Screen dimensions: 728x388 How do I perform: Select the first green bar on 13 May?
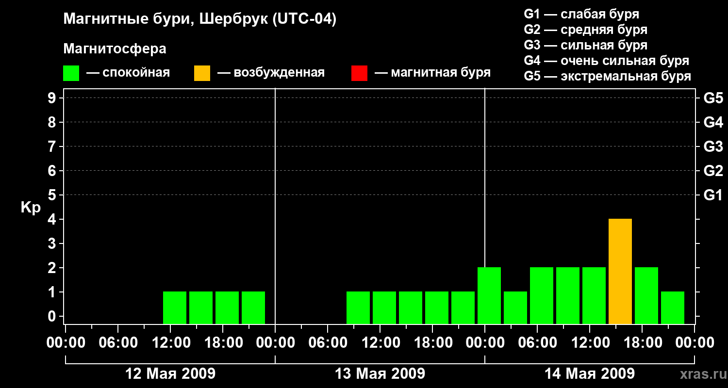(358, 307)
